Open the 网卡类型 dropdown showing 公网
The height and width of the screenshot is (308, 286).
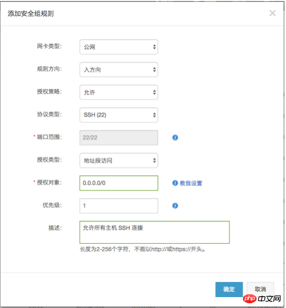pyautogui.click(x=119, y=47)
